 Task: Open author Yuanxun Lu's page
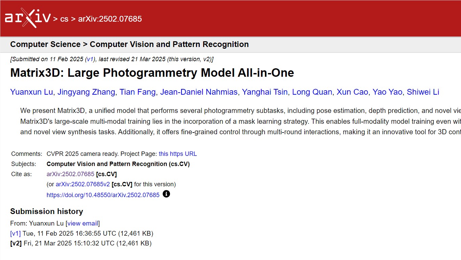pos(31,92)
